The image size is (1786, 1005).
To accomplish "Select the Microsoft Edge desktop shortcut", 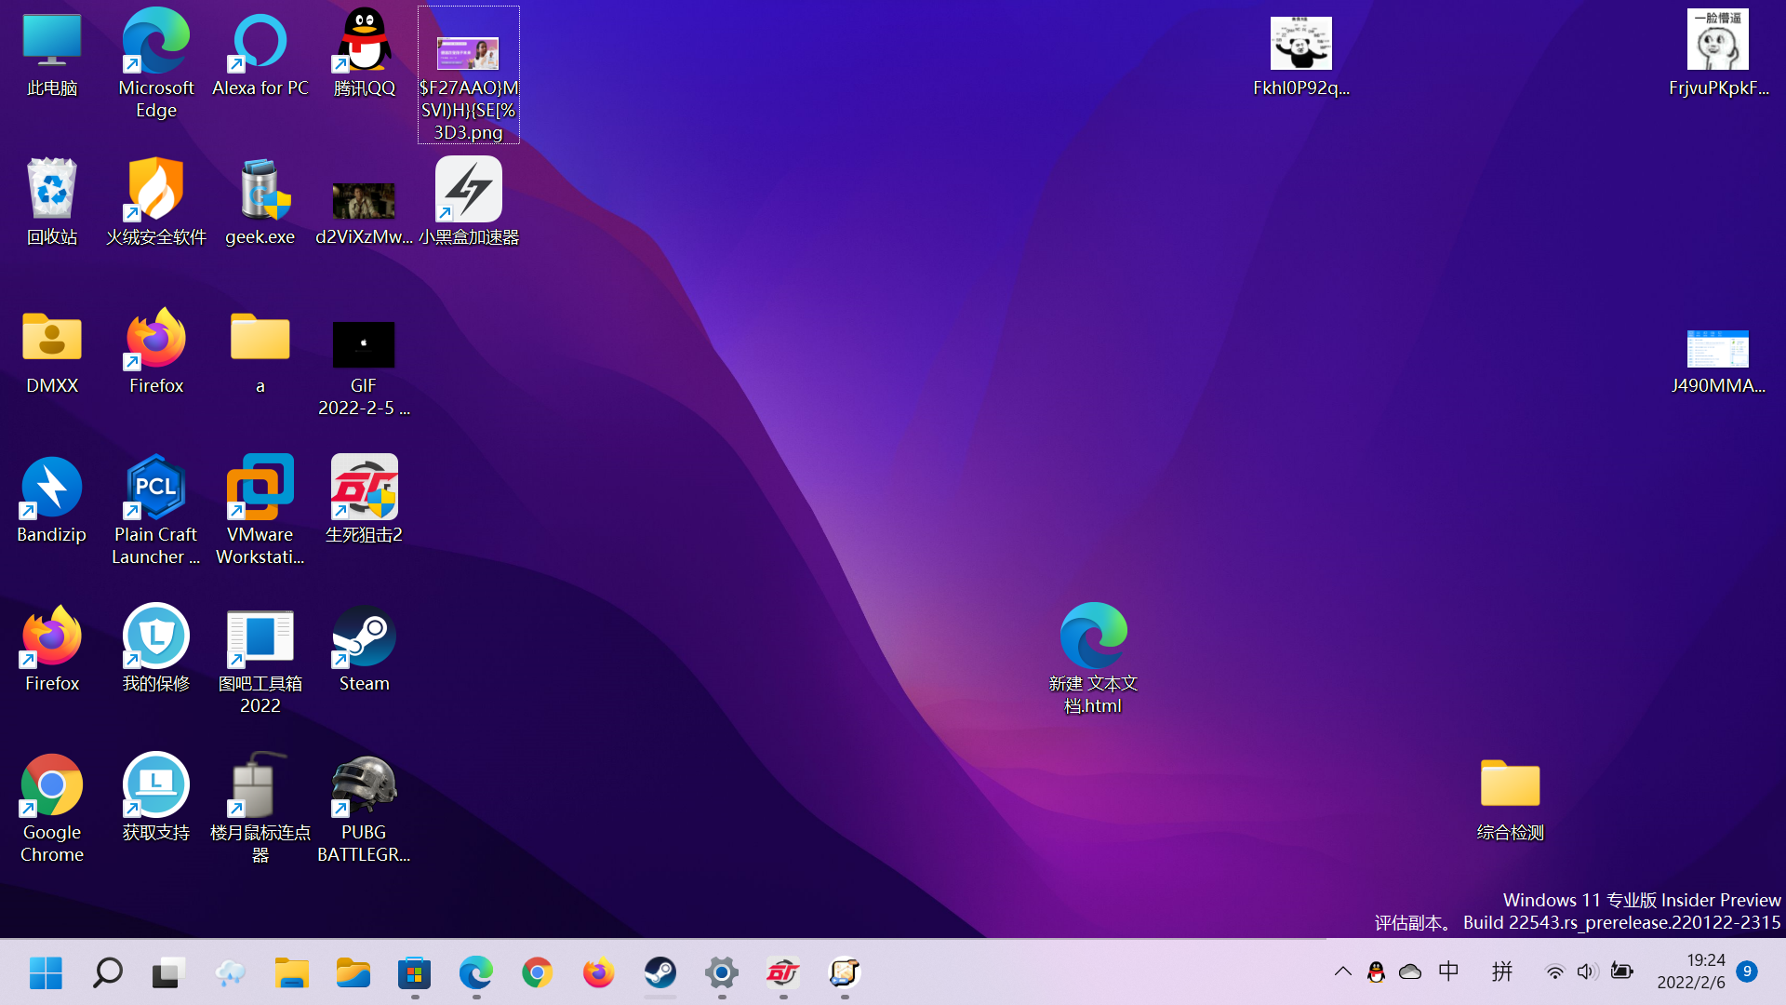I will click(x=156, y=64).
